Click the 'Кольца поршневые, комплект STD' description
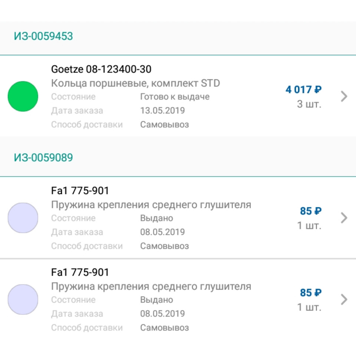356x356 pixels. click(136, 83)
